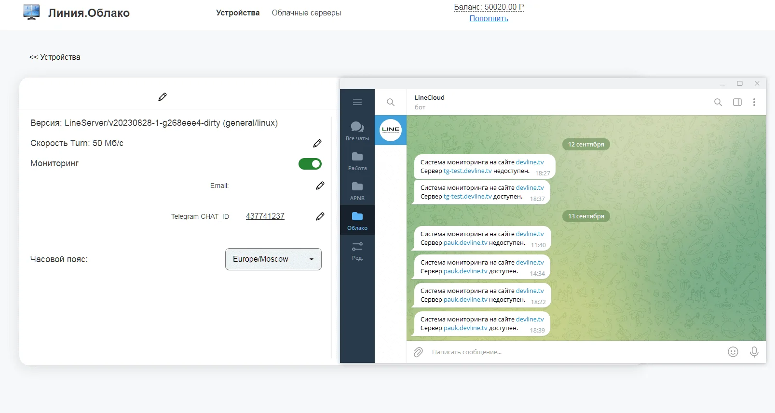The image size is (775, 413).
Task: Go back via << Устройства link
Action: click(54, 57)
